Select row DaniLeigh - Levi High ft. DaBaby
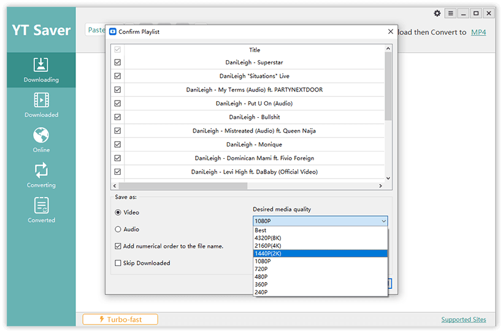The height and width of the screenshot is (333, 503). [x=254, y=172]
